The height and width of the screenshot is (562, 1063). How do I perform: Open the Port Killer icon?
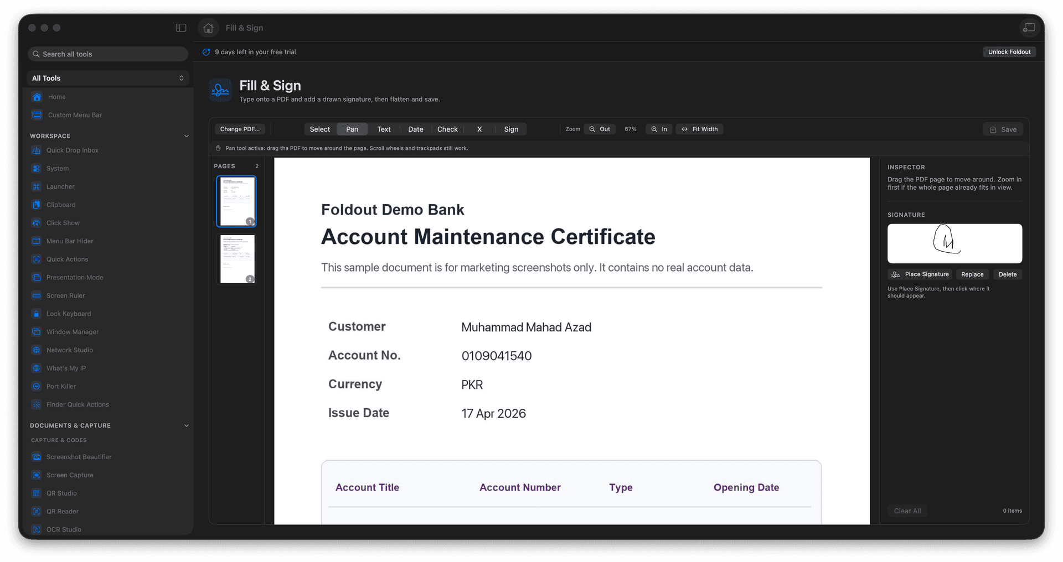pyautogui.click(x=36, y=387)
